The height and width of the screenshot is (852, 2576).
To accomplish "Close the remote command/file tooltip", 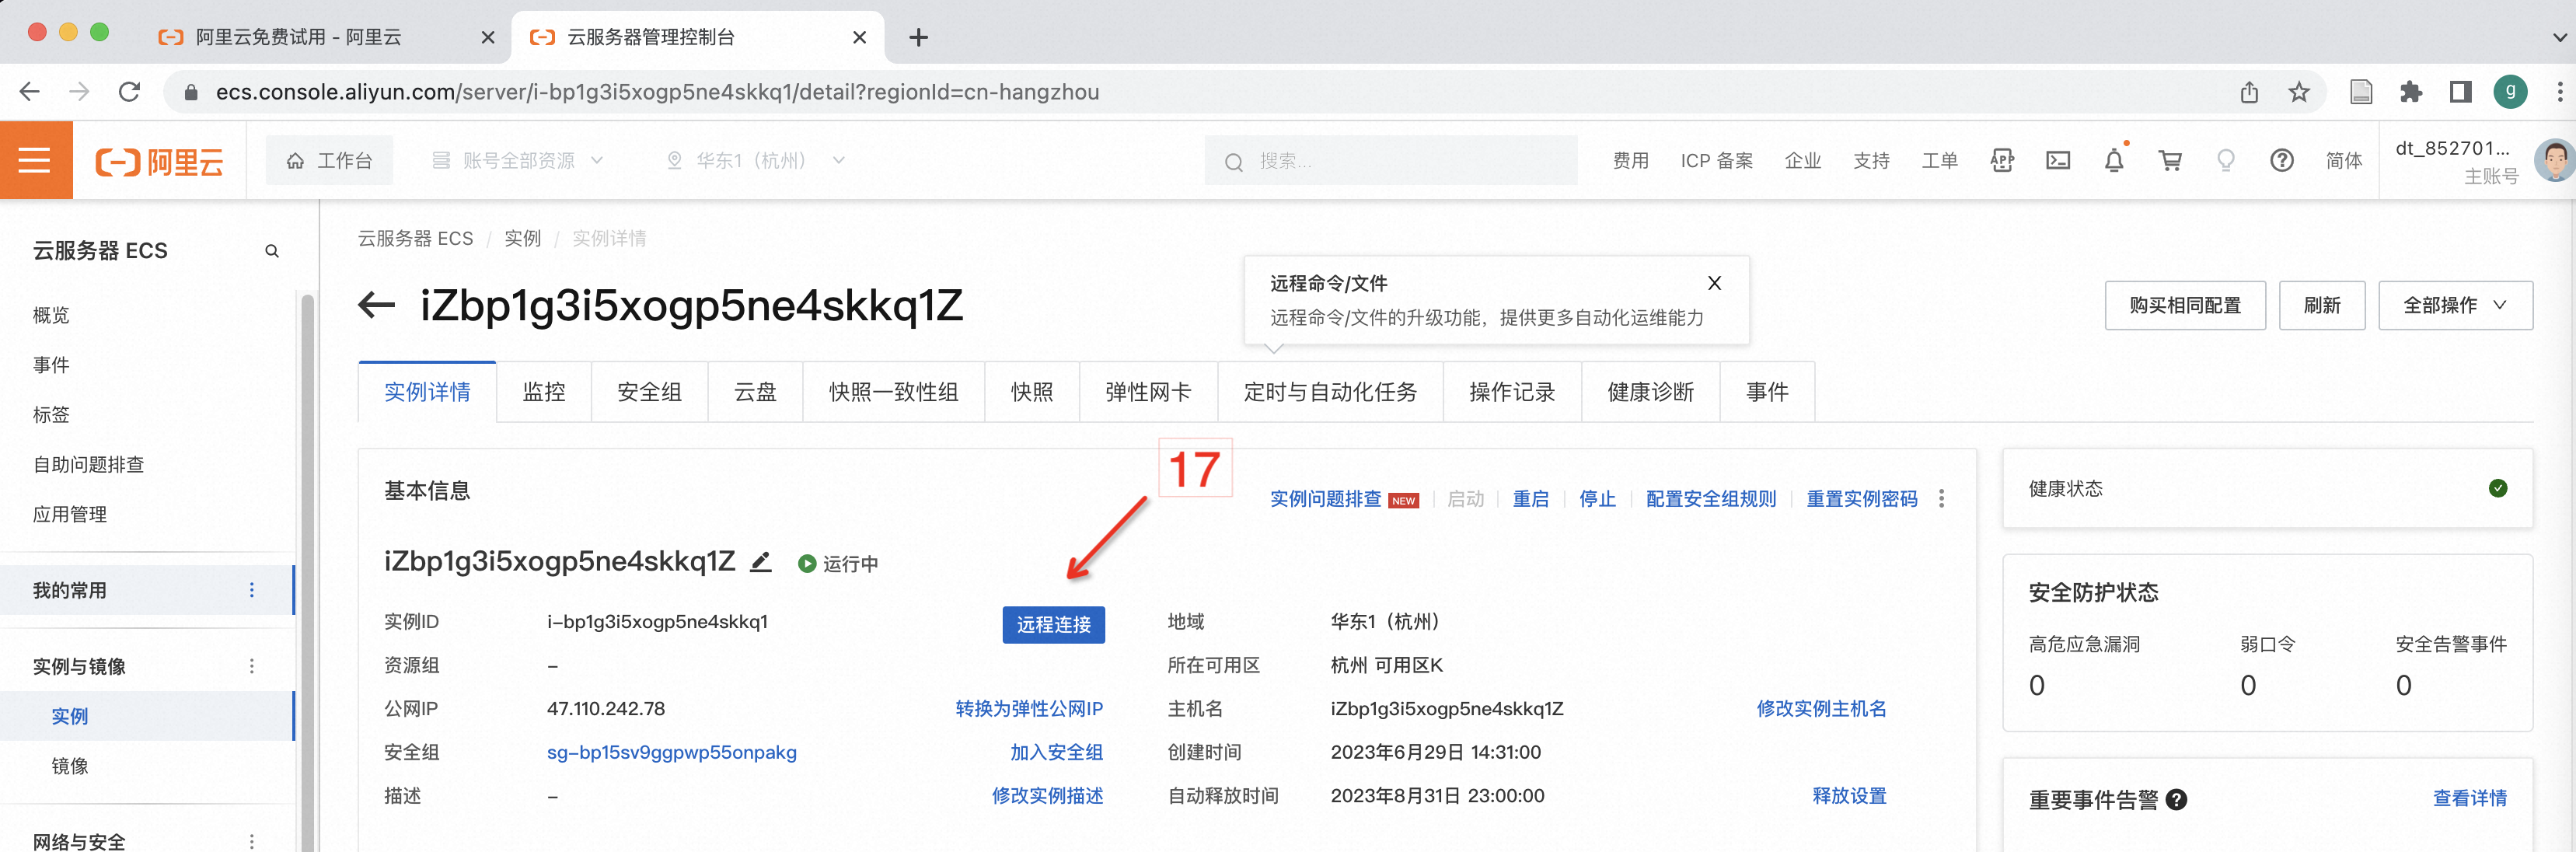I will click(1714, 283).
